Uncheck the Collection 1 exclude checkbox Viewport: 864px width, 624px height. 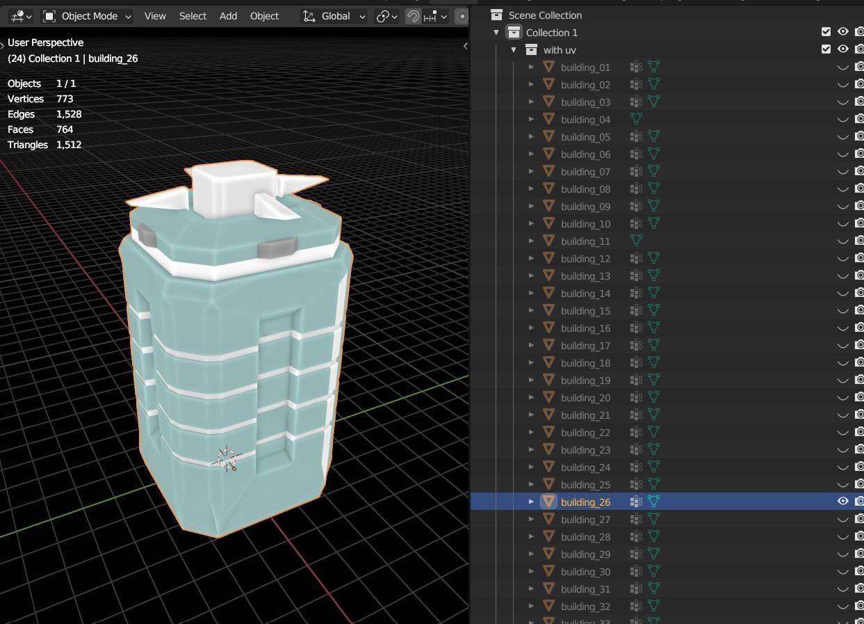coord(826,32)
